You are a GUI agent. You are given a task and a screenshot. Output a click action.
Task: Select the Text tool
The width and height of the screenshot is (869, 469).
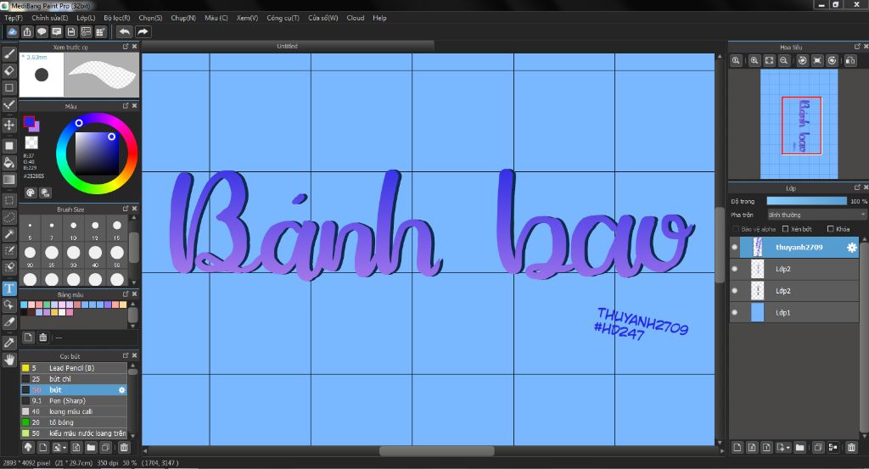click(x=8, y=288)
